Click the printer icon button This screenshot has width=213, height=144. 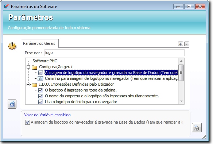197,128
